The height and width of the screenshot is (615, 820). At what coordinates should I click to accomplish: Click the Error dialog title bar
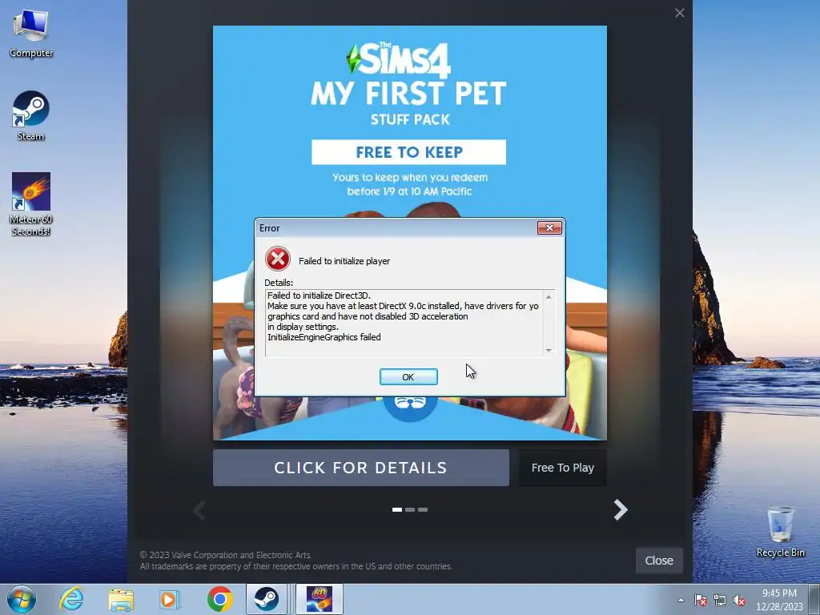coord(395,228)
